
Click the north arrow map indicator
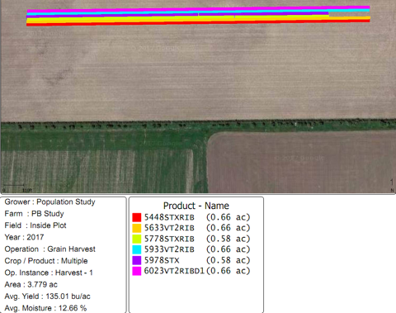[x=392, y=185]
